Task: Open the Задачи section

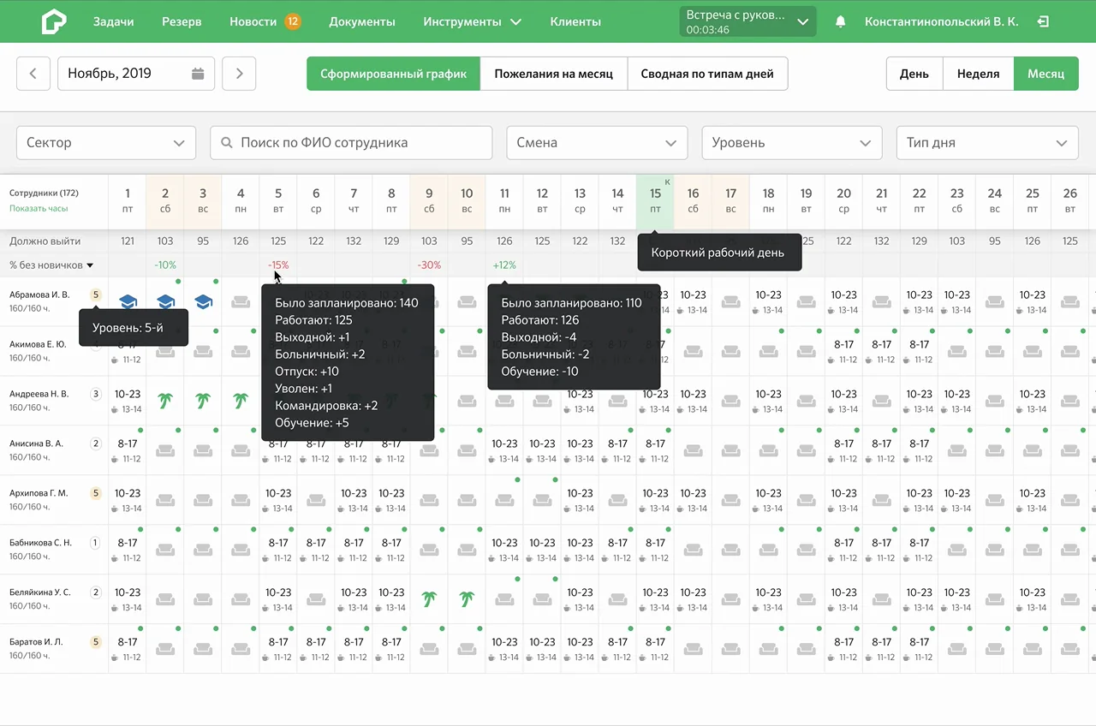Action: (x=114, y=21)
